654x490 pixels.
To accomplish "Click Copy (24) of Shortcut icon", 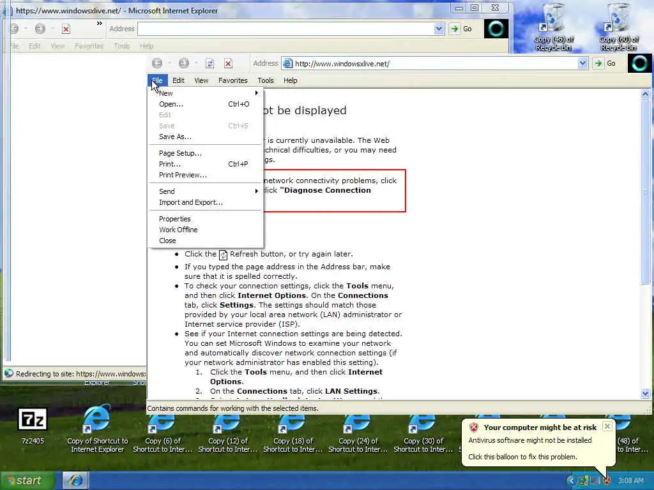I will [x=358, y=433].
